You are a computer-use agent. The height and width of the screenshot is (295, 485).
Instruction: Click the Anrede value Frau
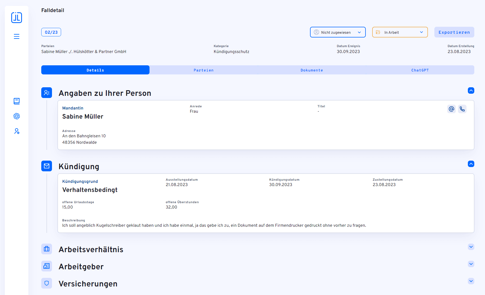(194, 111)
